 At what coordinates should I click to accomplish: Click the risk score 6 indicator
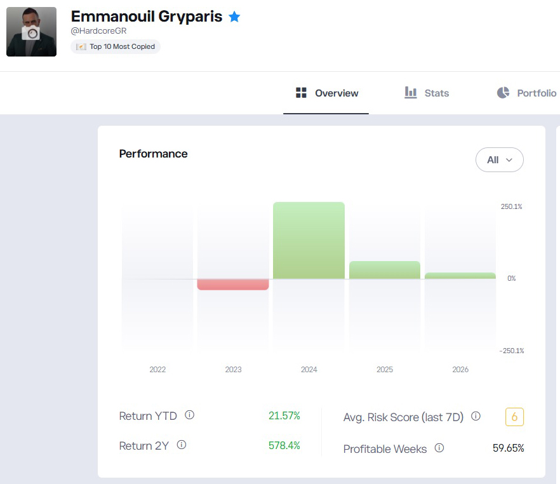coord(514,417)
